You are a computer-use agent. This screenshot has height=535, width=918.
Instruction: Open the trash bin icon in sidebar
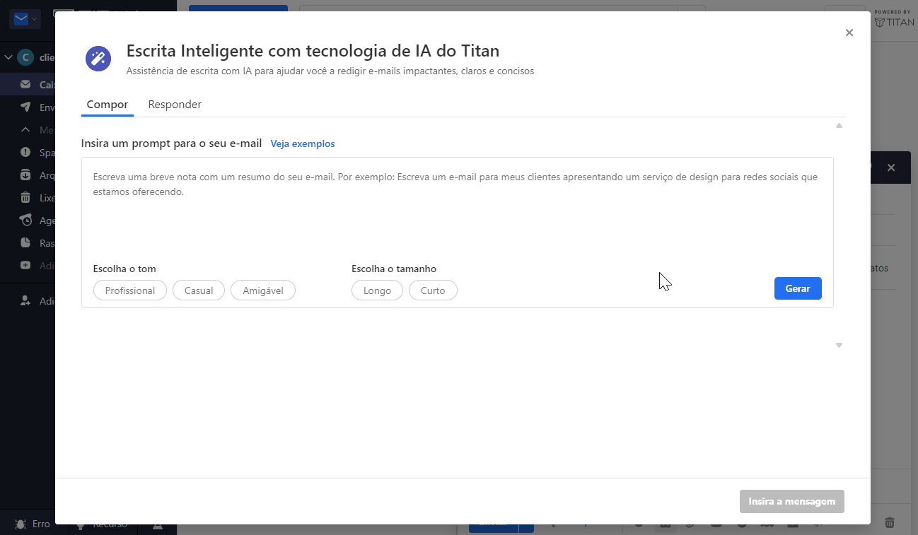(25, 197)
